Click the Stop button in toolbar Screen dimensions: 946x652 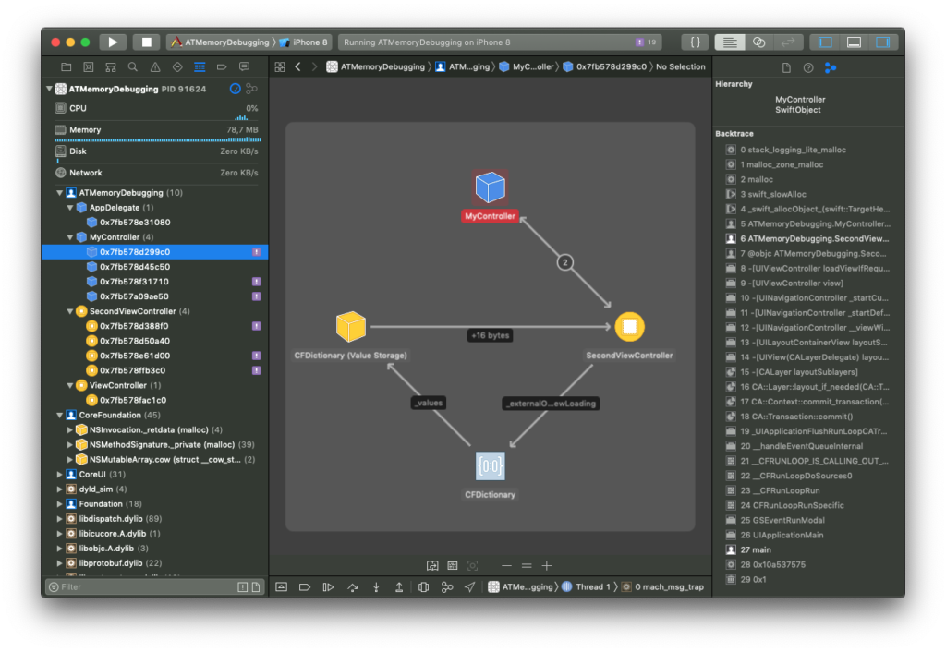click(146, 42)
